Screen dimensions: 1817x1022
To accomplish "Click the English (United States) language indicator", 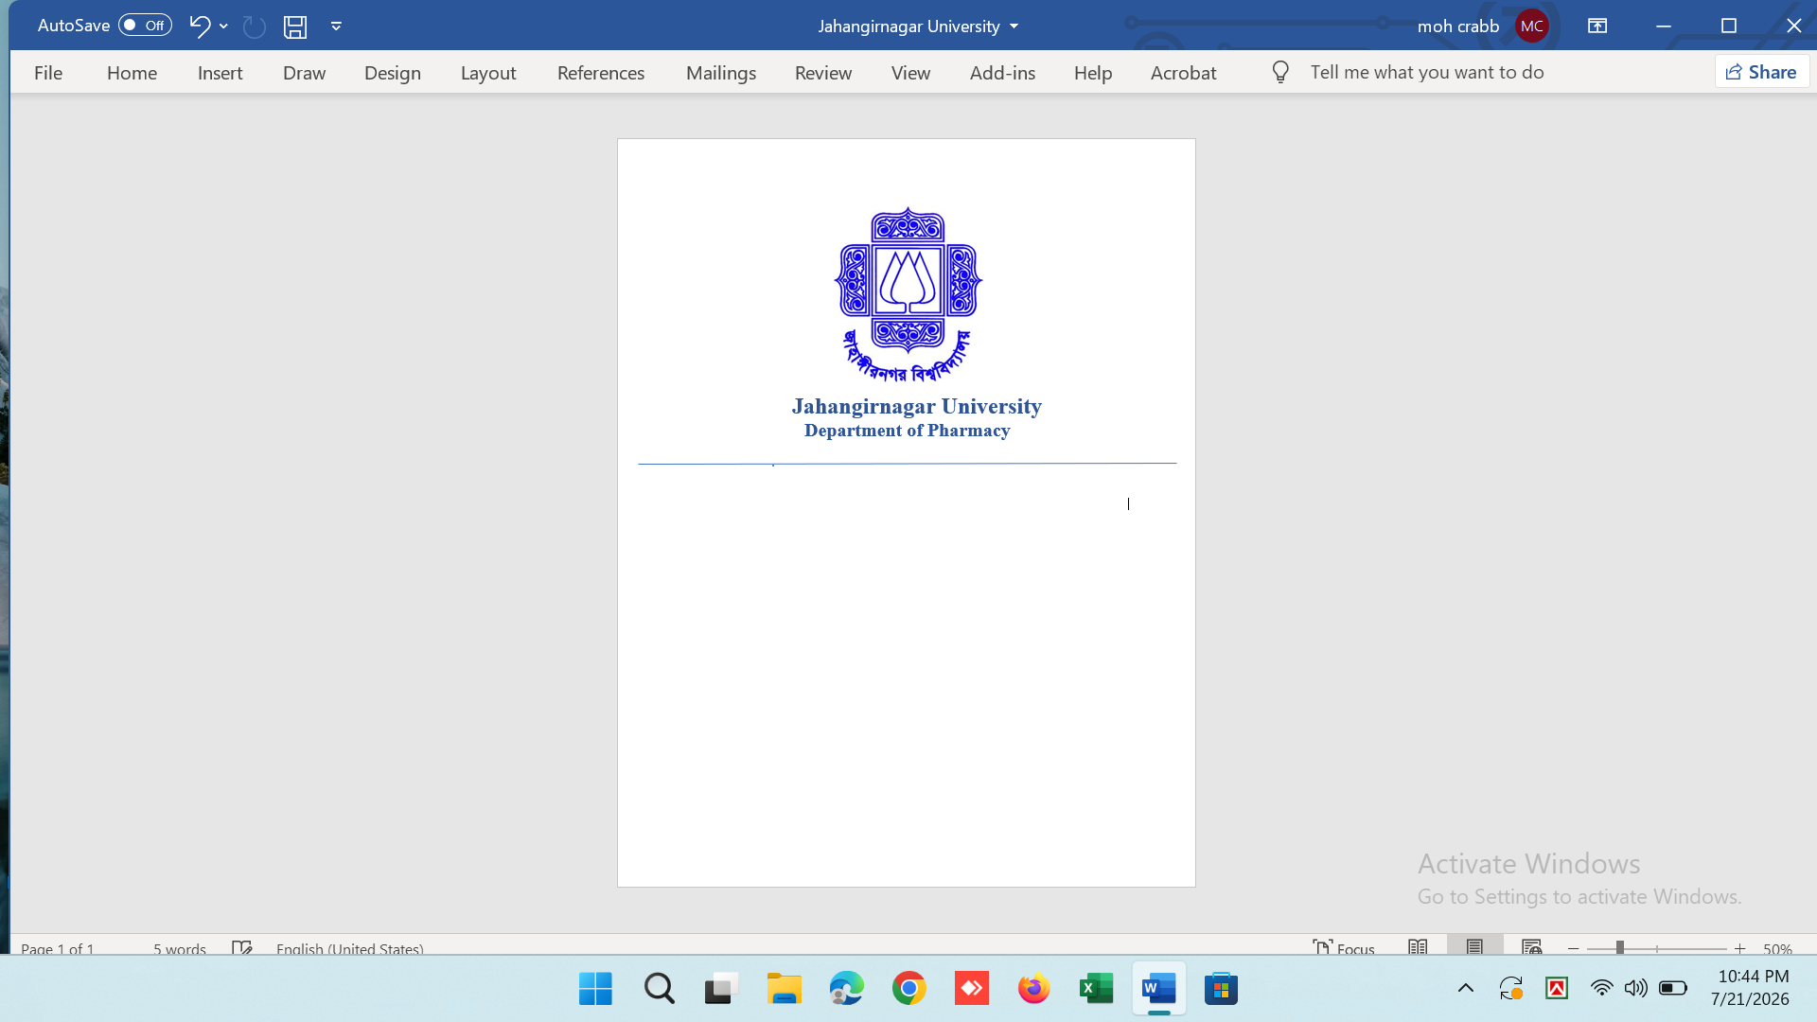I will click(x=350, y=948).
